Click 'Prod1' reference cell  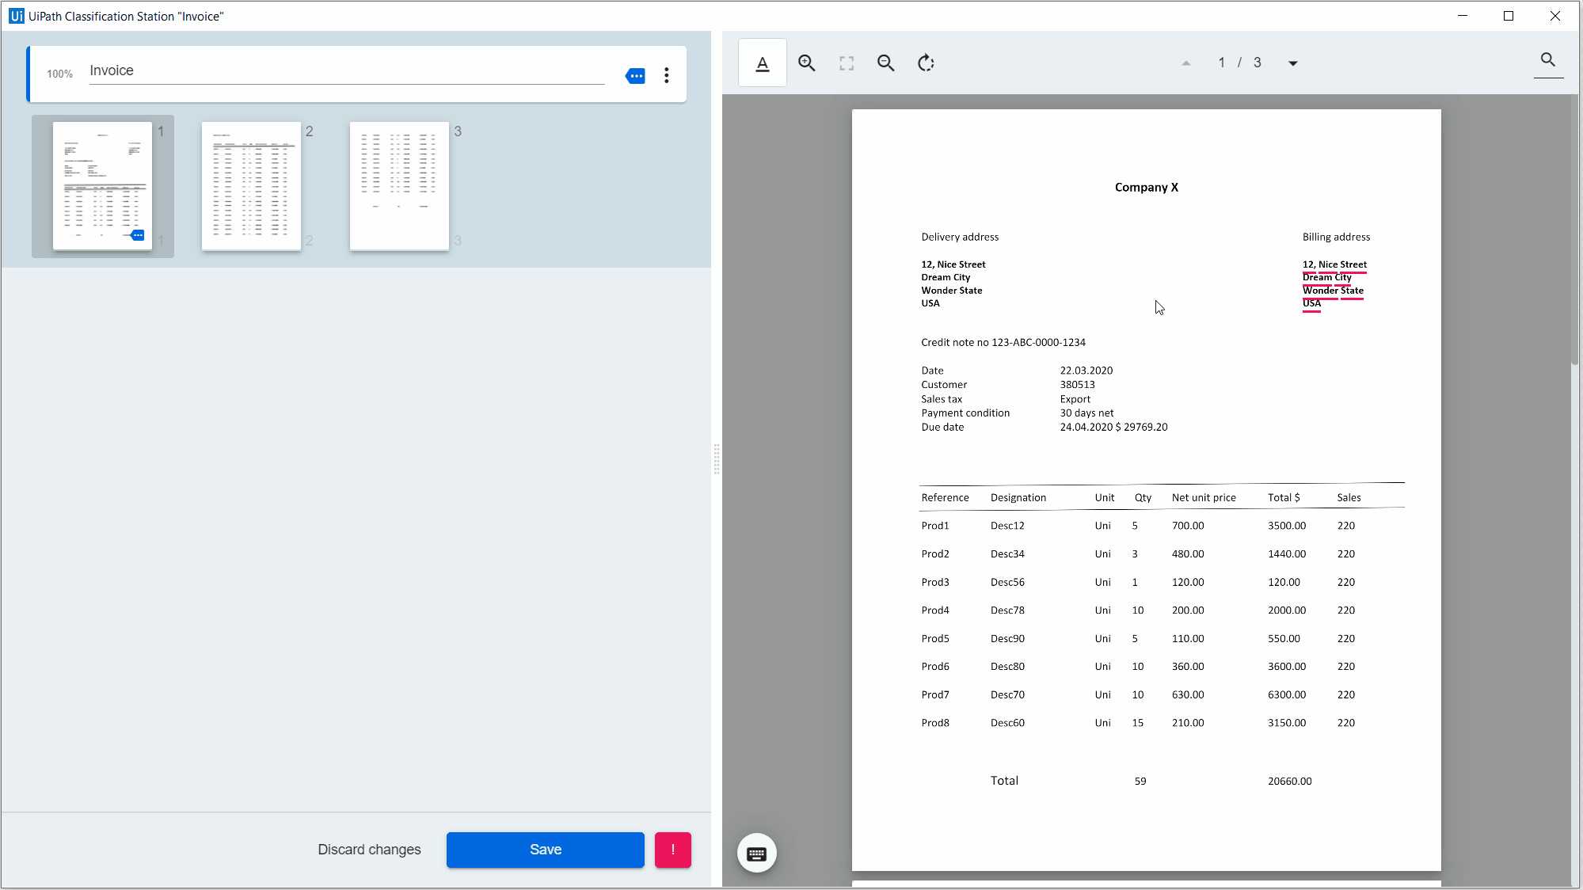(x=935, y=526)
